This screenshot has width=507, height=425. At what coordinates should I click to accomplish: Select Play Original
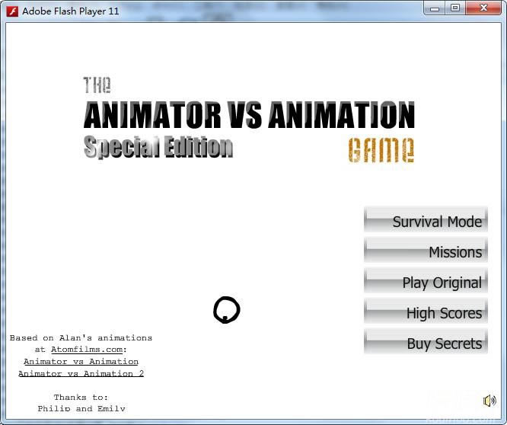(x=426, y=282)
